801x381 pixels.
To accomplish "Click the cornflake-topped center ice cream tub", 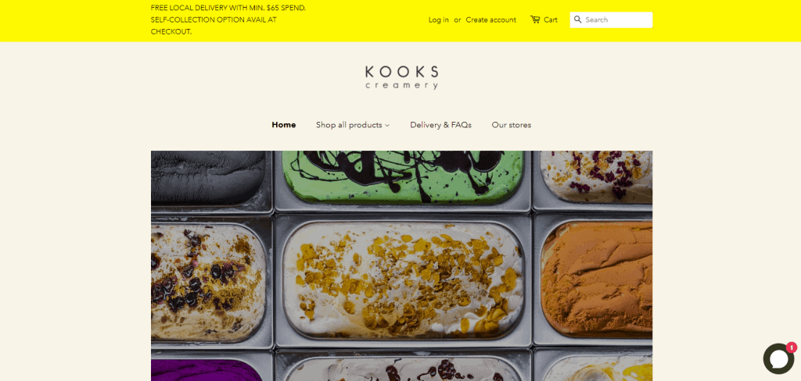I will click(x=404, y=280).
